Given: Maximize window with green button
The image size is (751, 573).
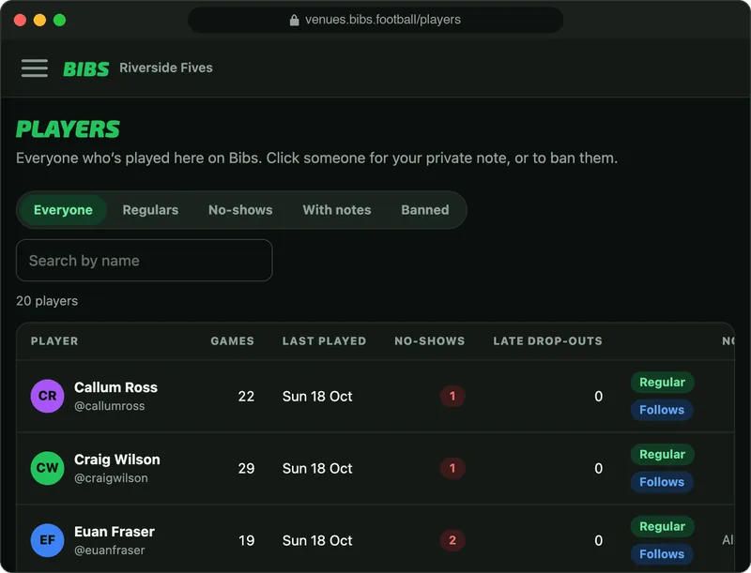Looking at the screenshot, I should [x=59, y=20].
